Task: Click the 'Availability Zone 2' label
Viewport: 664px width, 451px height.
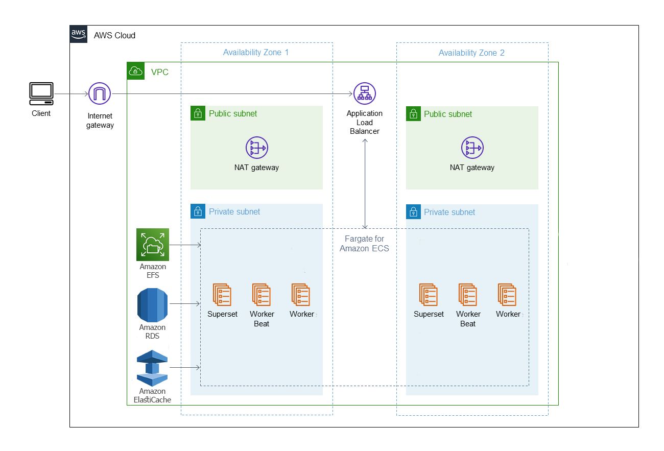Action: tap(471, 53)
